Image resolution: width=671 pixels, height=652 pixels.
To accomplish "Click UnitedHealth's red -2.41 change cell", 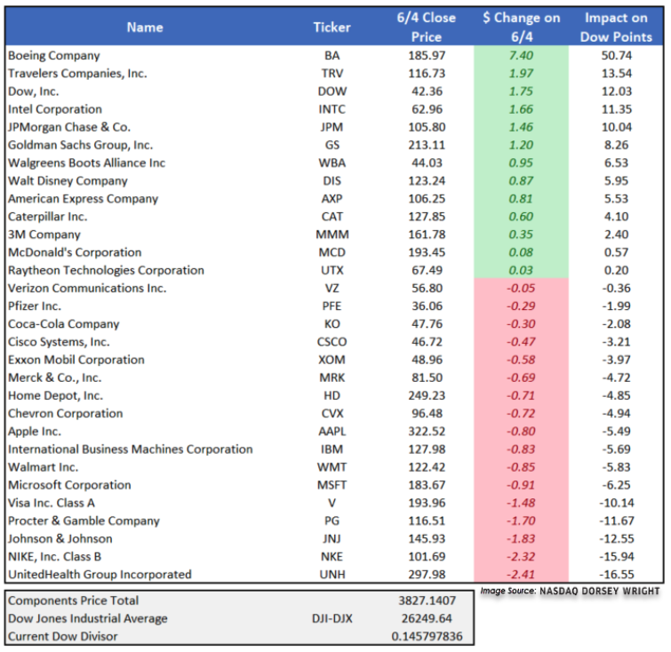I will tap(522, 574).
